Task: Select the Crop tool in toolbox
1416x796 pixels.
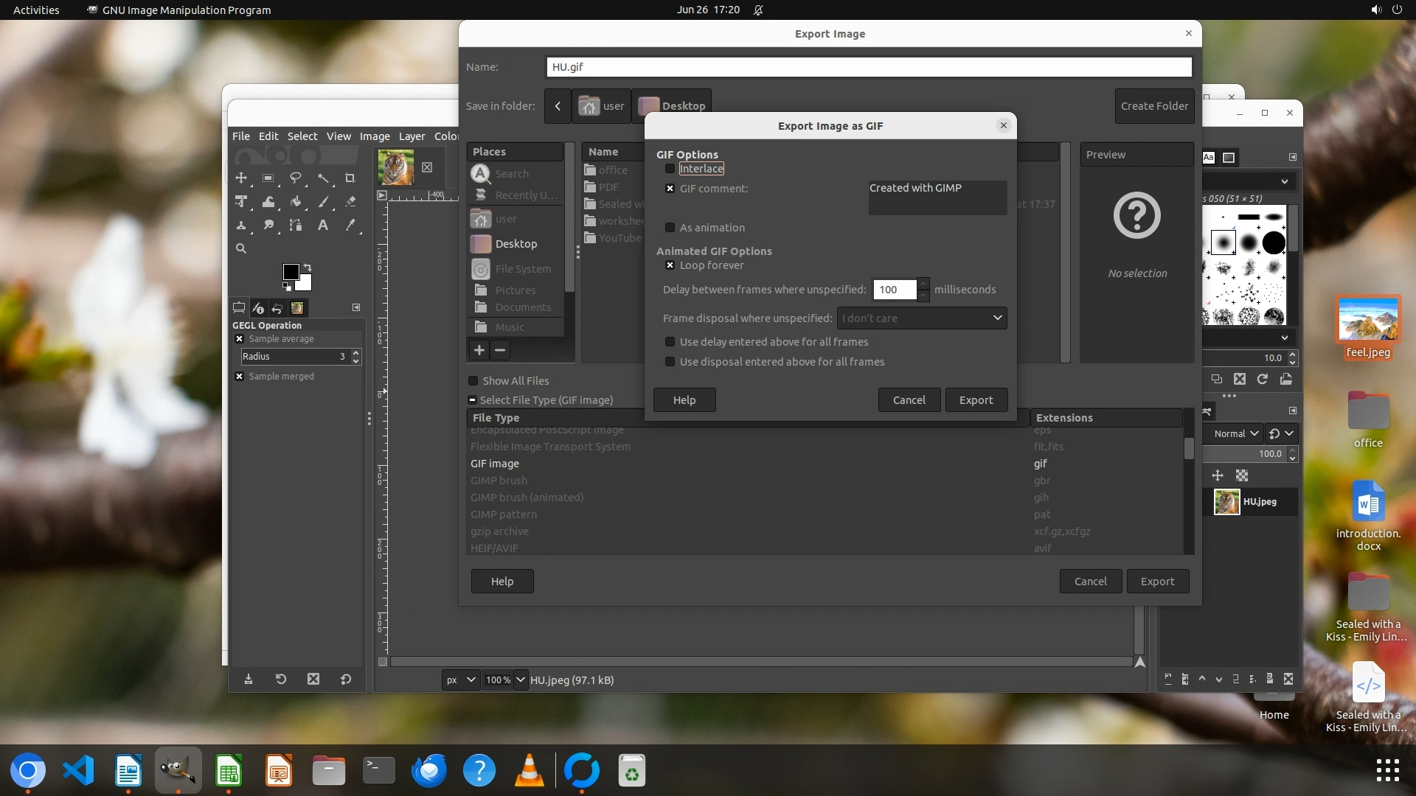Action: (350, 178)
